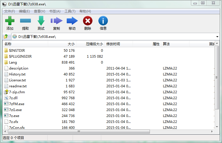This screenshot has height=143, width=222.
Task: Click the 测试 (Test) down-arrow icon
Action: [x=41, y=21]
